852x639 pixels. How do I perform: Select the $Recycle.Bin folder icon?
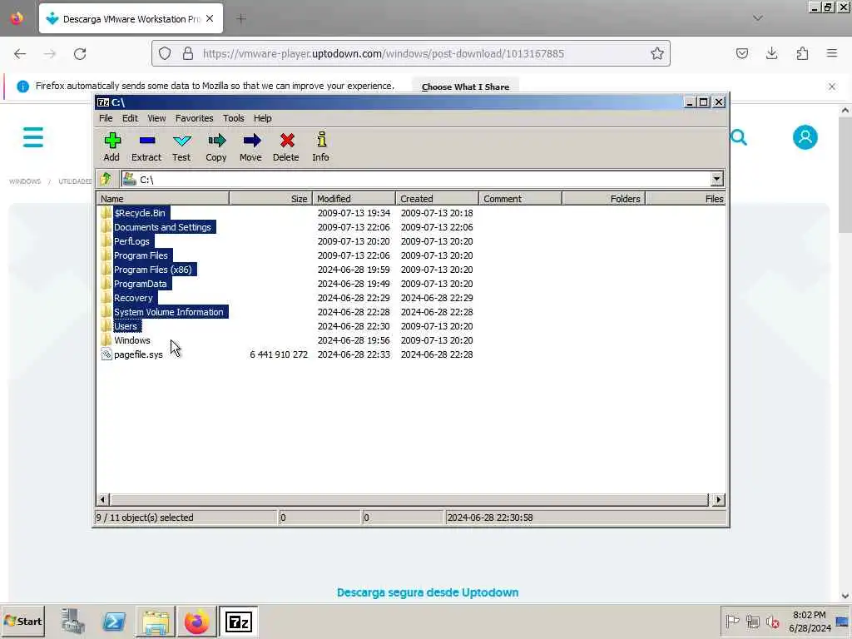pos(106,212)
